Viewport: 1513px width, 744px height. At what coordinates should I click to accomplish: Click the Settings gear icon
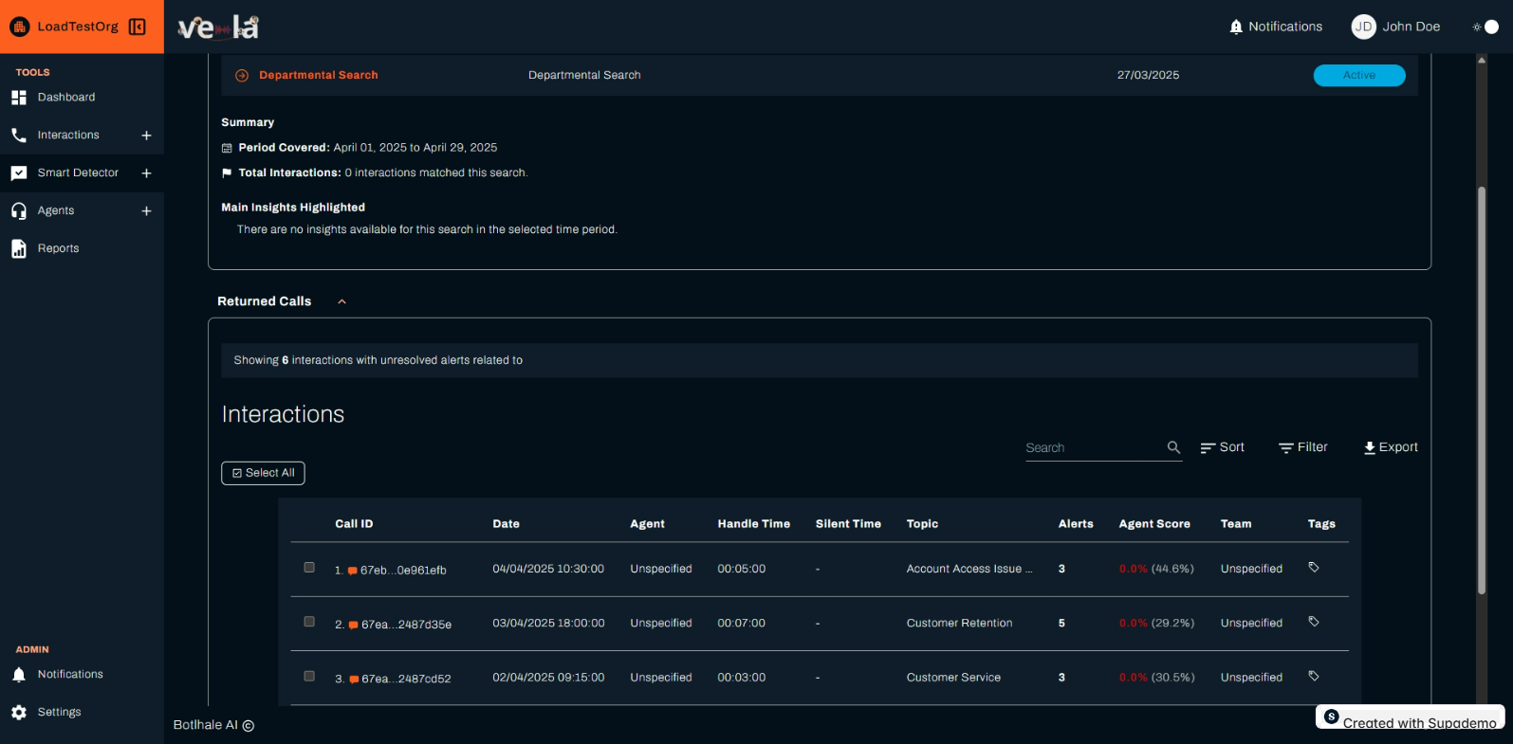click(19, 713)
